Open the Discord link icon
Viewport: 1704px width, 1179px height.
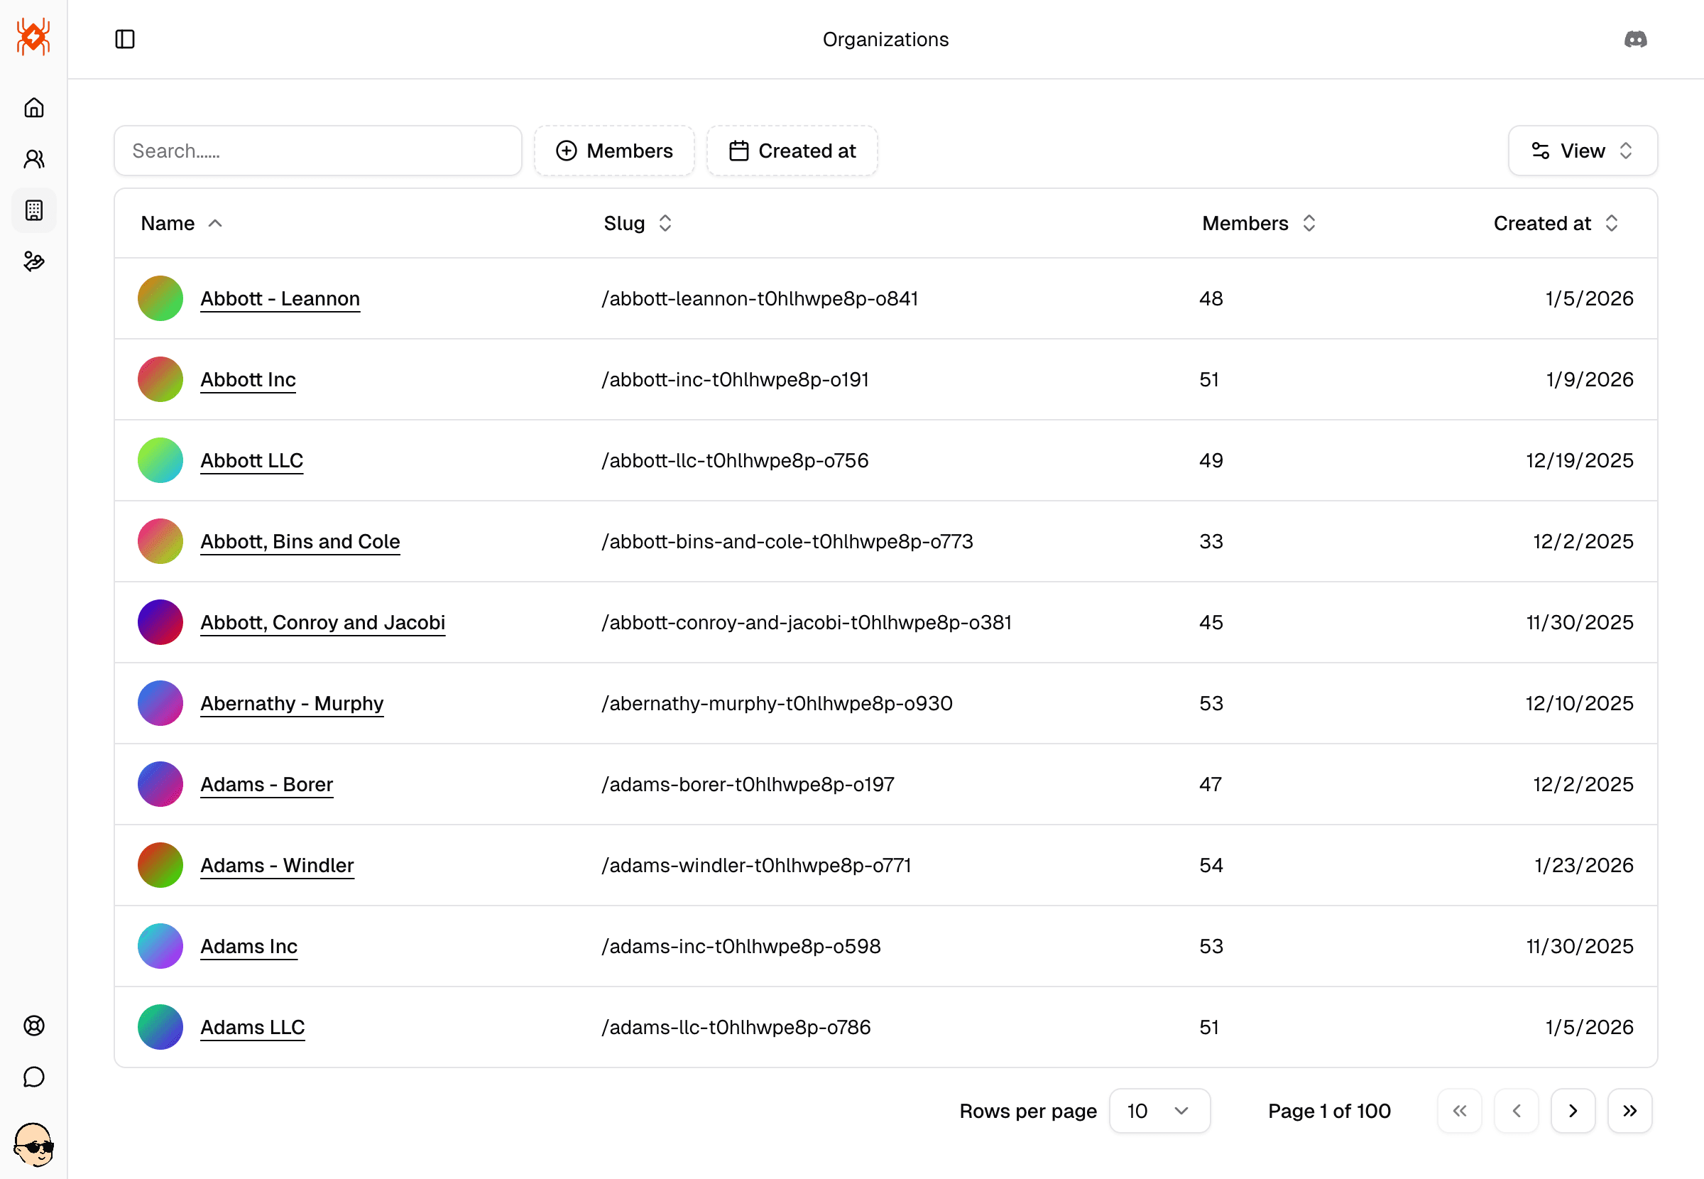pyautogui.click(x=1635, y=39)
